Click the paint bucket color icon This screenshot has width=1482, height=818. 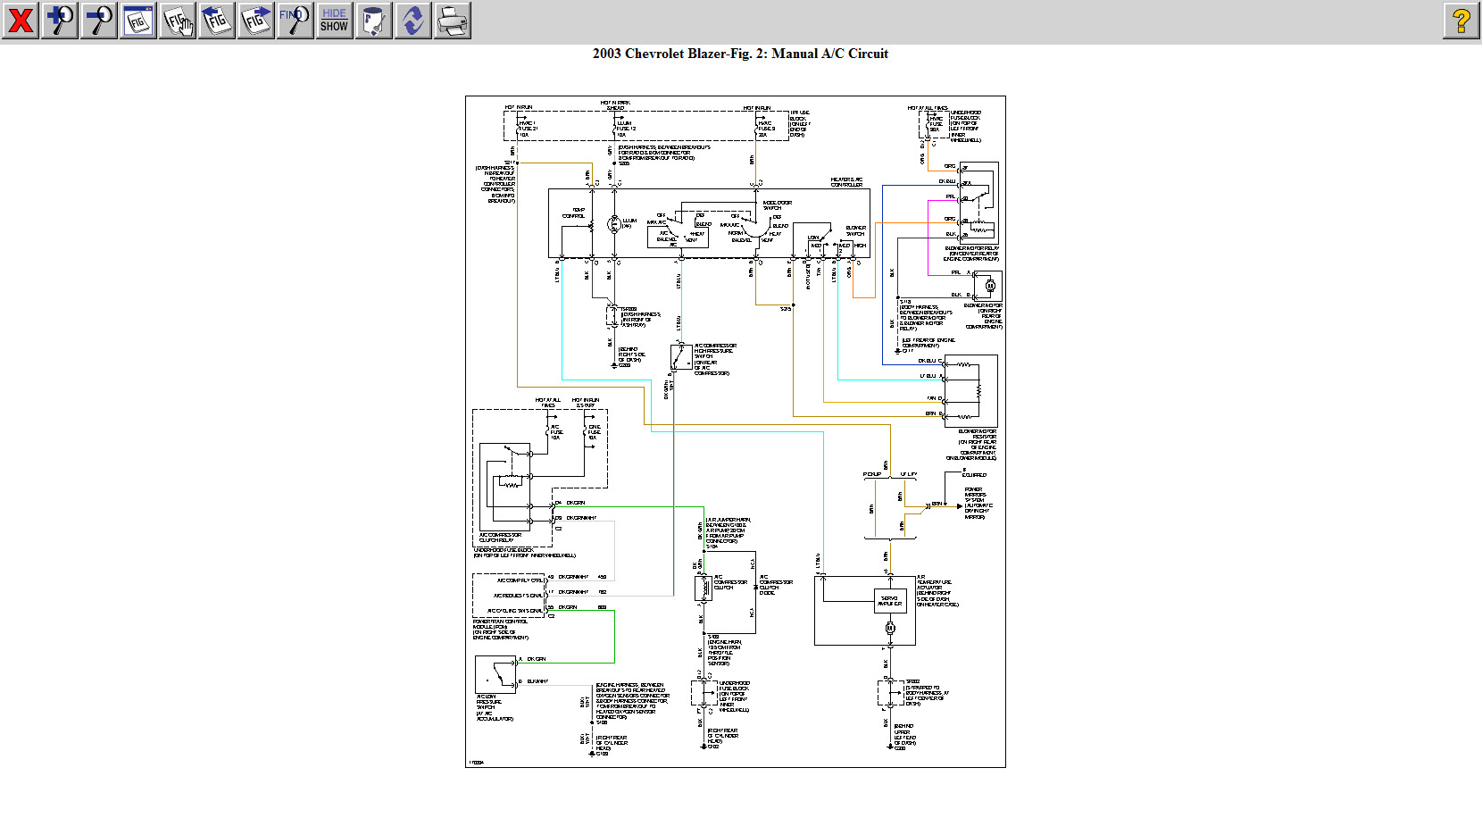coord(374,21)
